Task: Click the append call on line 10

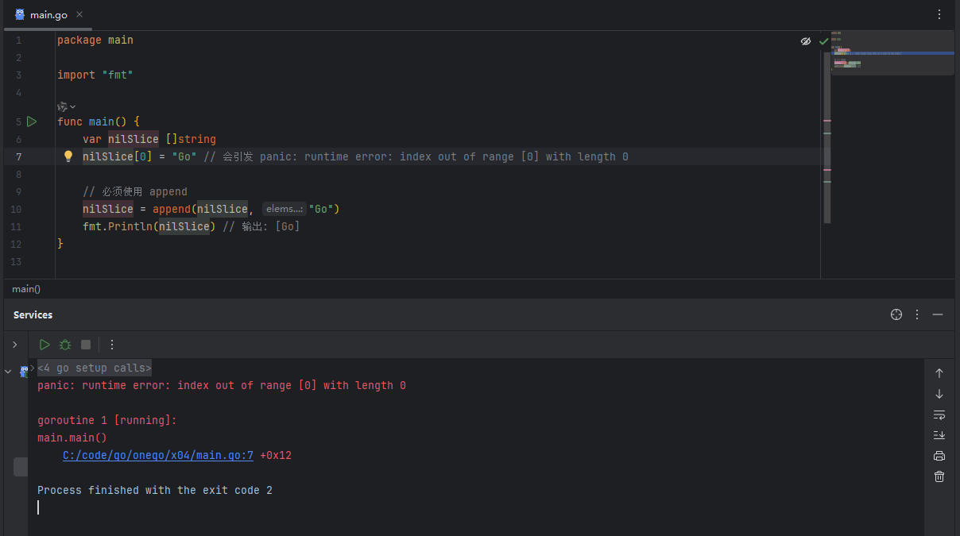Action: pos(172,209)
